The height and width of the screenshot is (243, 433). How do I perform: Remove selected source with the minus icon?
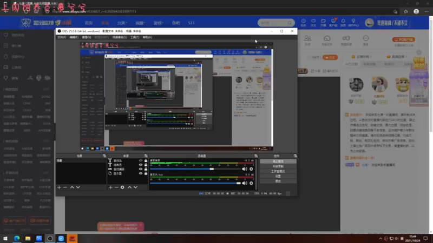coord(116,187)
